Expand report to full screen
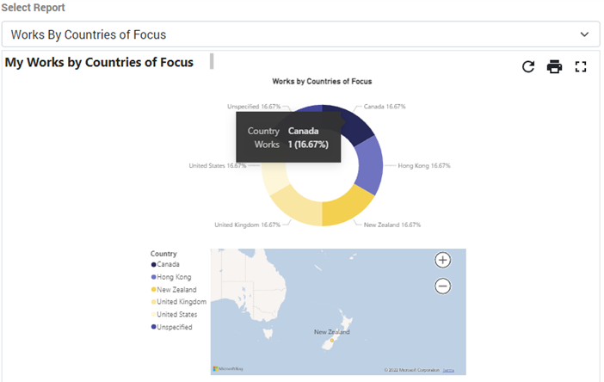The image size is (604, 382). pos(581,67)
